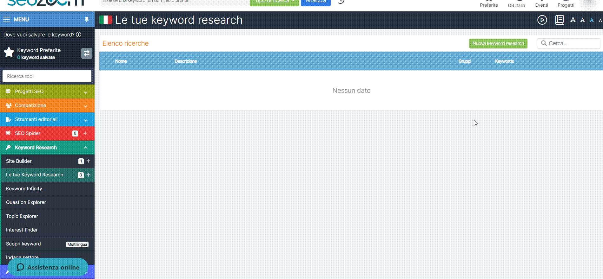Image resolution: width=603 pixels, height=279 pixels.
Task: Open Site Builder menu item
Action: click(x=19, y=161)
